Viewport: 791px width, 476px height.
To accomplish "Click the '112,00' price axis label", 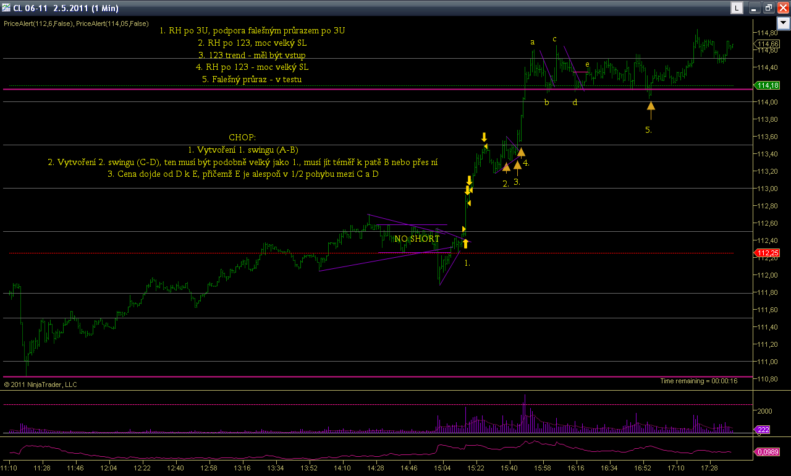I will [767, 275].
